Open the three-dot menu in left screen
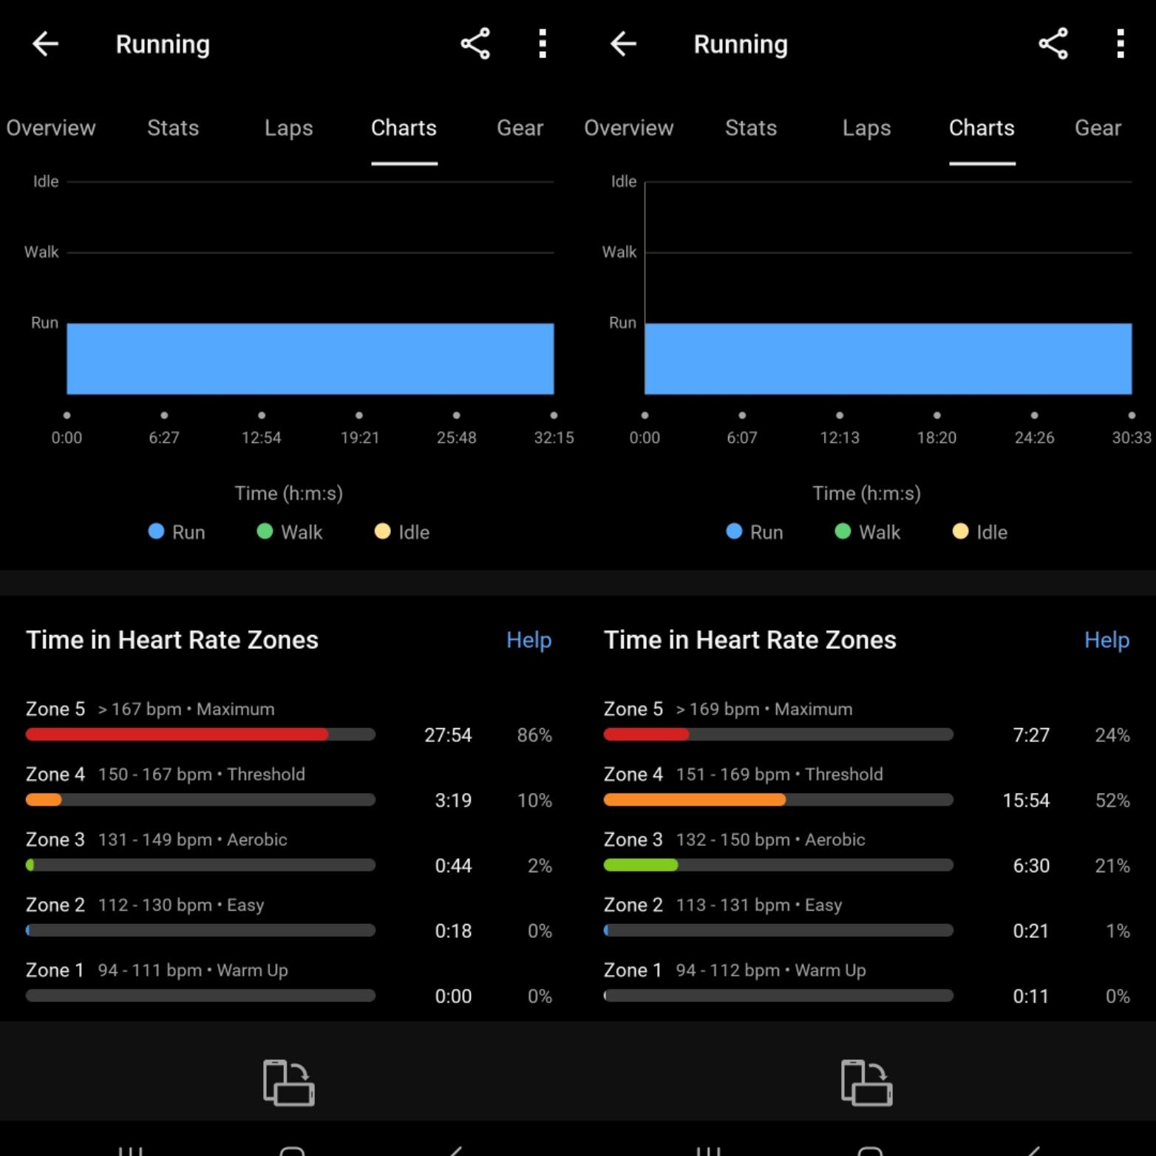The image size is (1156, 1156). [x=543, y=44]
